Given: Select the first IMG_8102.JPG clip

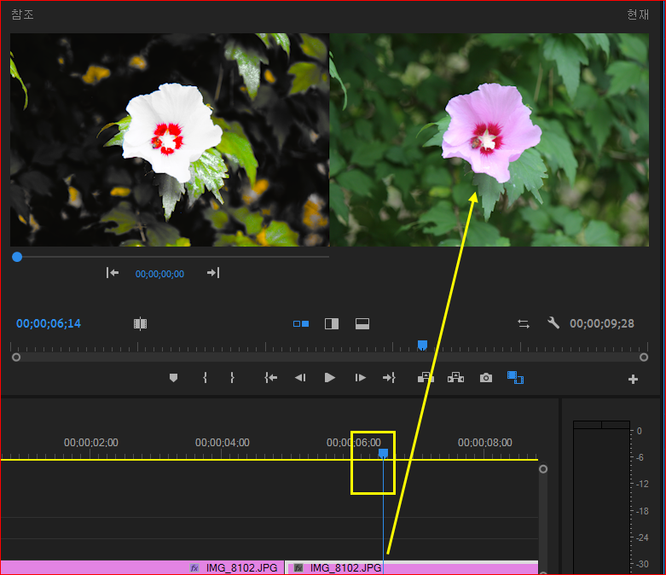Looking at the screenshot, I should point(142,567).
